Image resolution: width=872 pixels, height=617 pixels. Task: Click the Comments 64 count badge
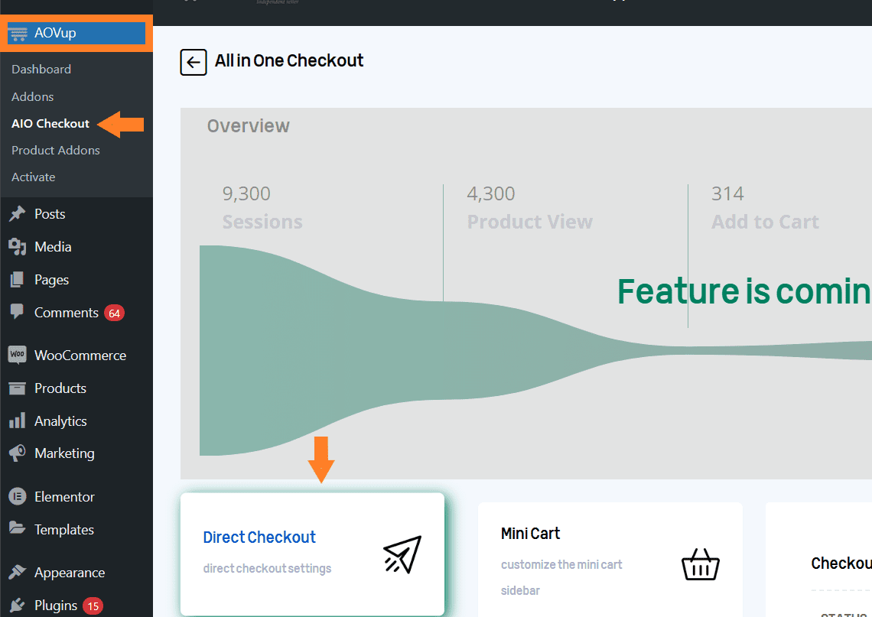pyautogui.click(x=114, y=313)
